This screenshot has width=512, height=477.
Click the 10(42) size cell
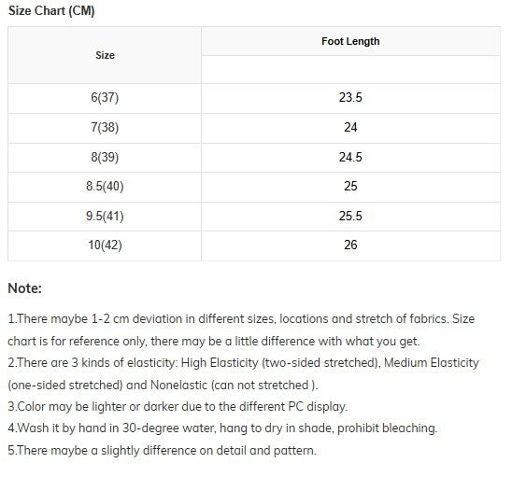click(x=105, y=245)
